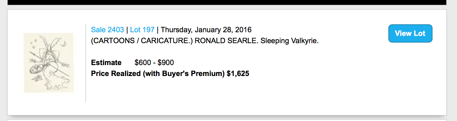Screen dimensions: 457x121
Task: Click empty white space below View Lot
Action: [x=410, y=76]
